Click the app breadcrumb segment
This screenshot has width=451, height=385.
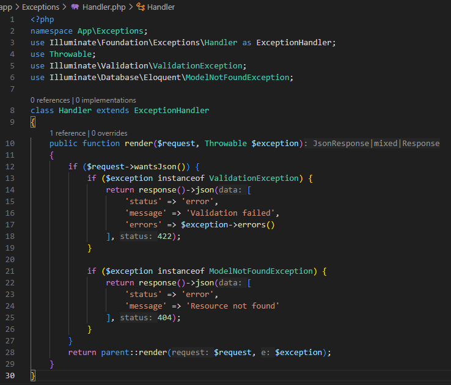6,7
